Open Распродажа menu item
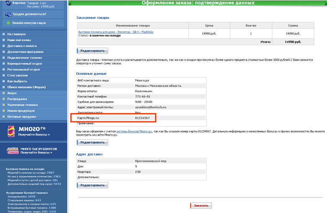This screenshot has width=327, height=213. pos(17,99)
